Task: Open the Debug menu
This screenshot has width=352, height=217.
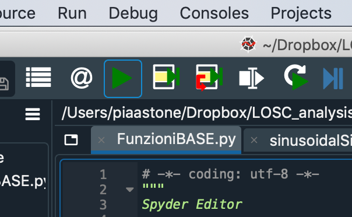Action: pos(133,13)
